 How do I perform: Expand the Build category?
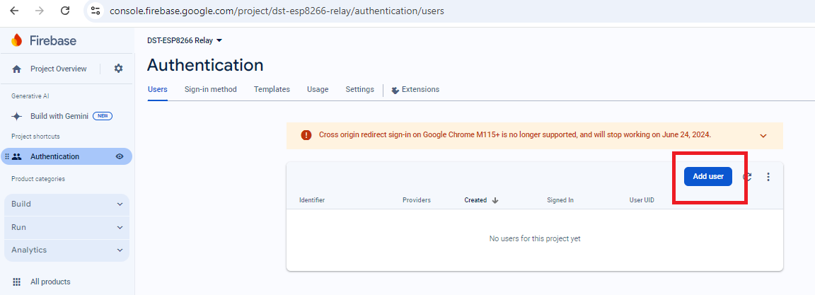tap(67, 204)
